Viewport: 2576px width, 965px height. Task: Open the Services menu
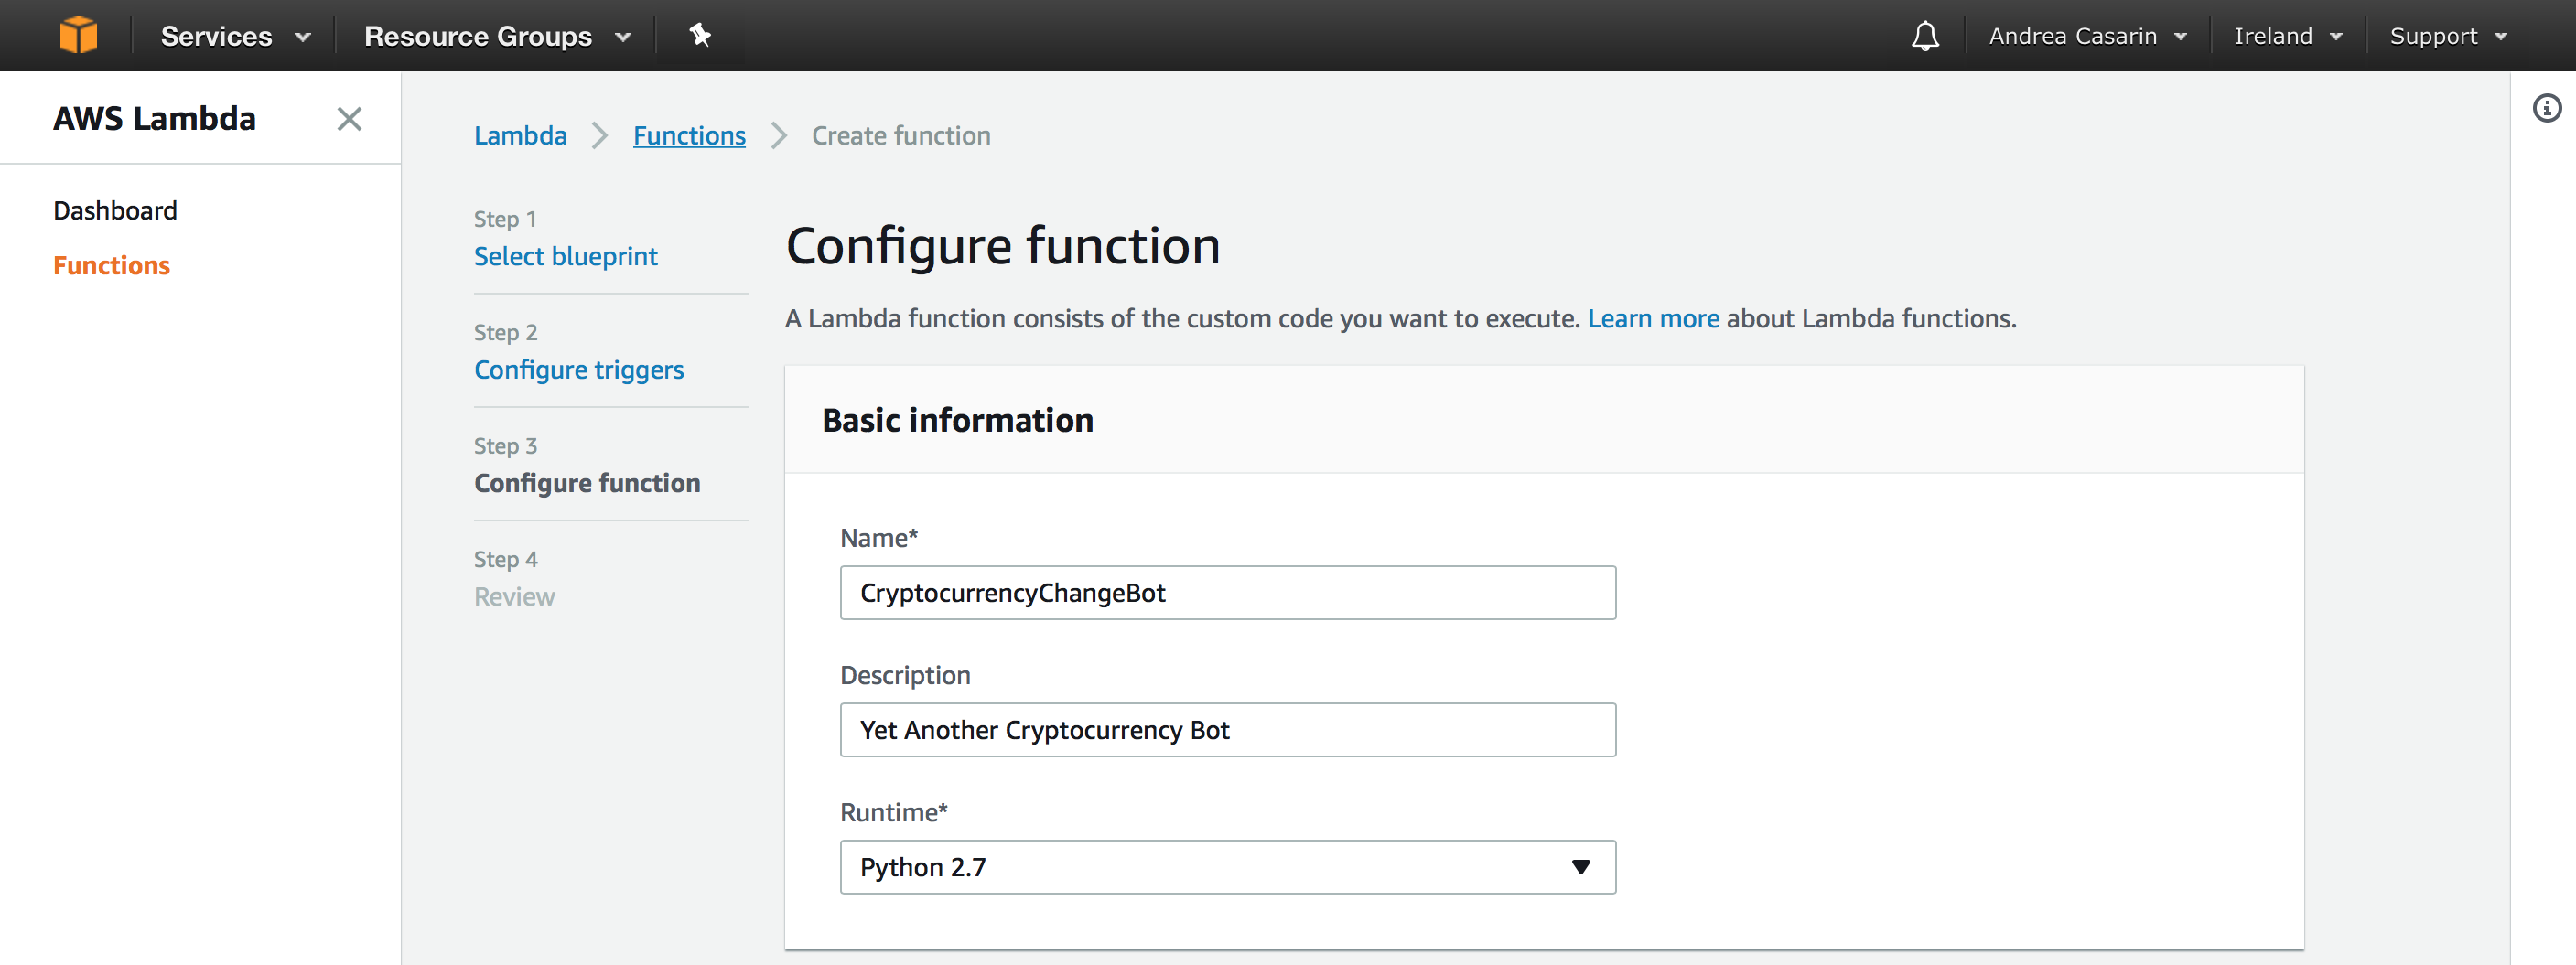[236, 36]
